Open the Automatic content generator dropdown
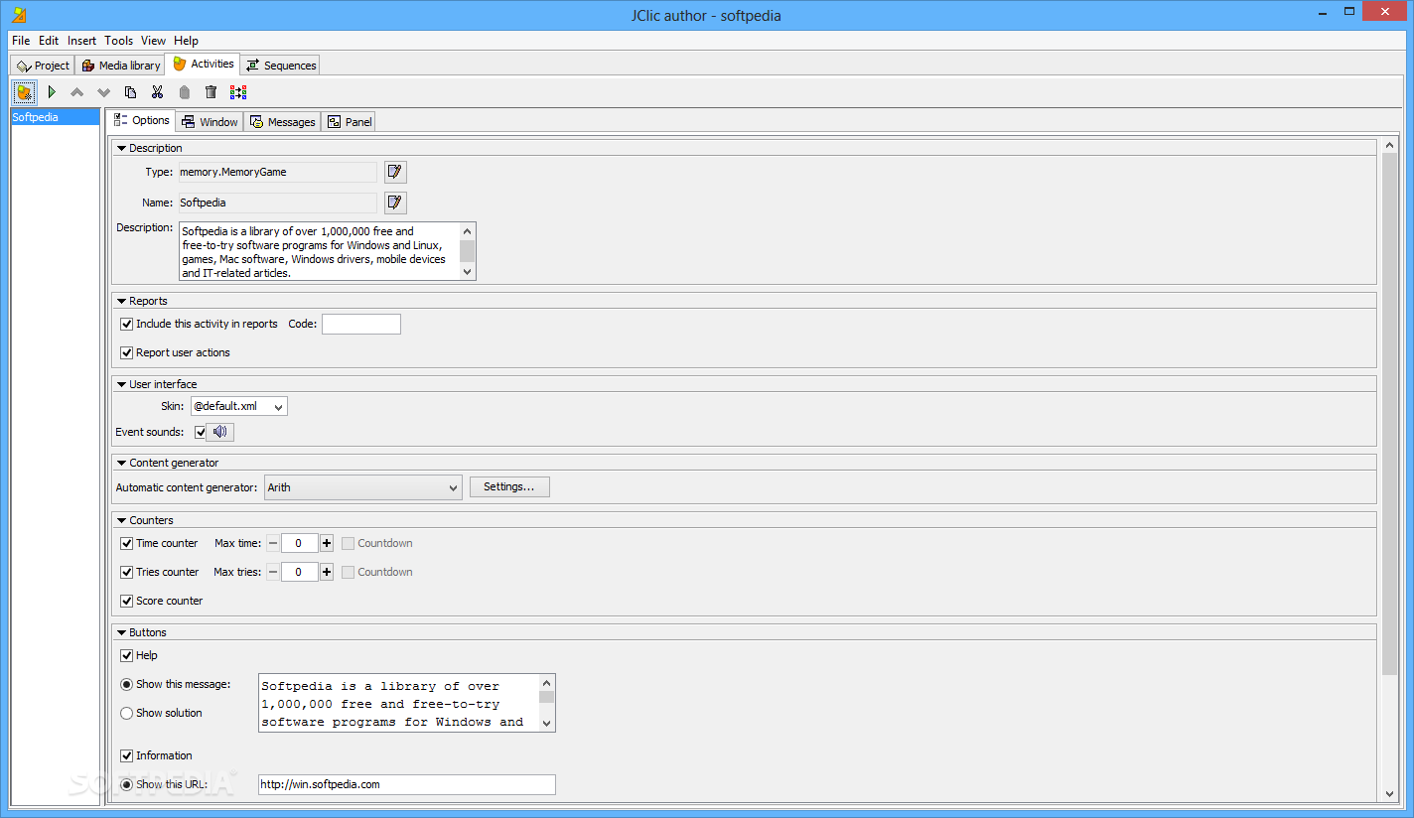This screenshot has height=818, width=1414. (x=362, y=487)
